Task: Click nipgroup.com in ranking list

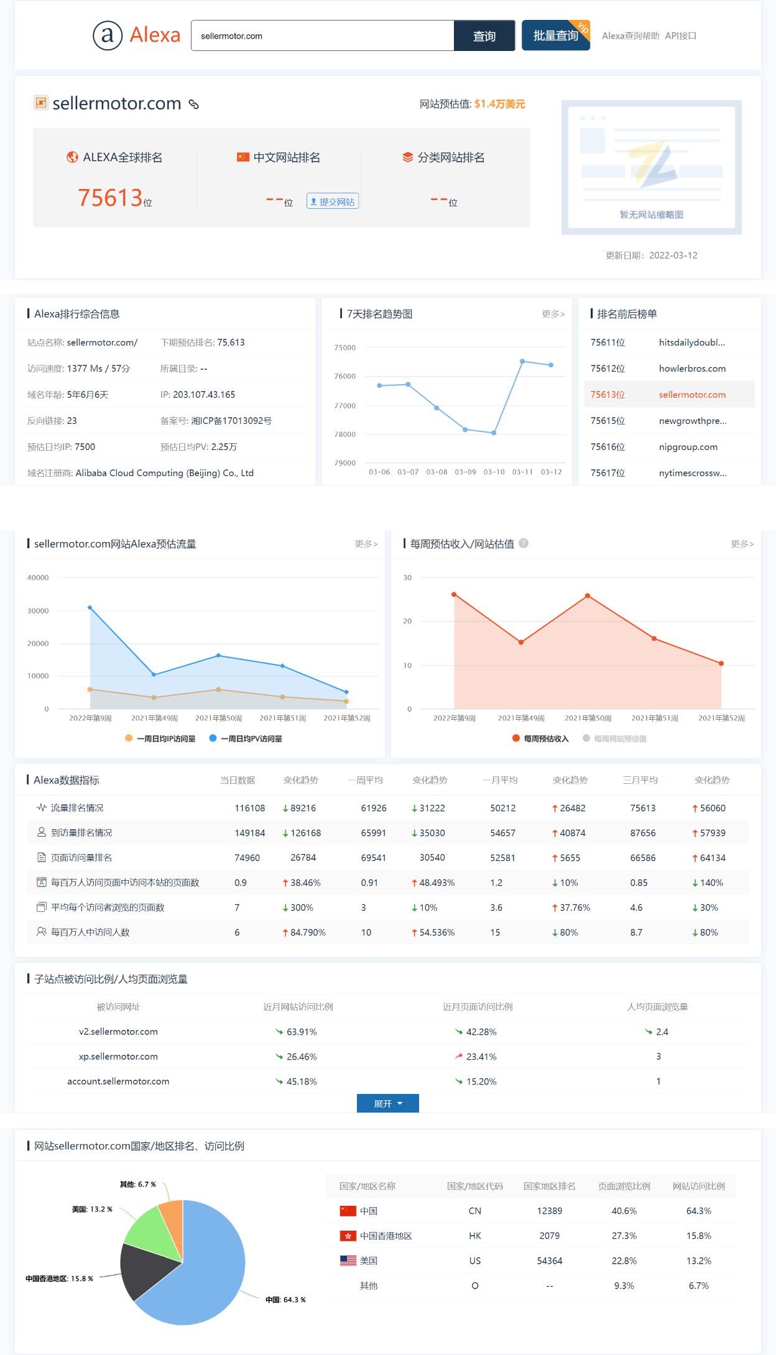Action: pyautogui.click(x=688, y=447)
